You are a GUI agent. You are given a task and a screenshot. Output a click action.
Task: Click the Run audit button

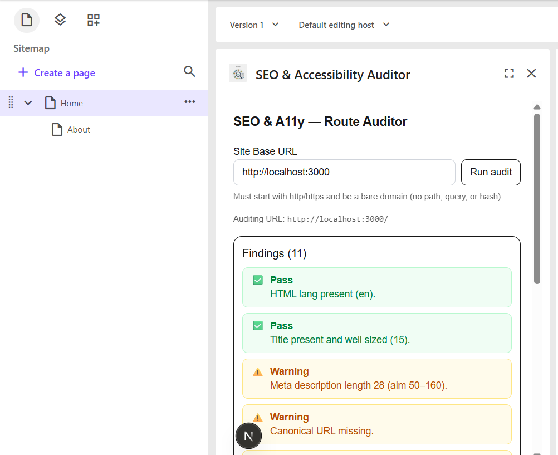[x=491, y=172]
